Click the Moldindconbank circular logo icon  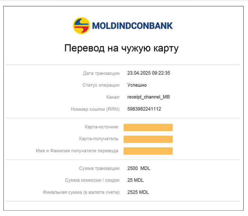pyautogui.click(x=81, y=26)
